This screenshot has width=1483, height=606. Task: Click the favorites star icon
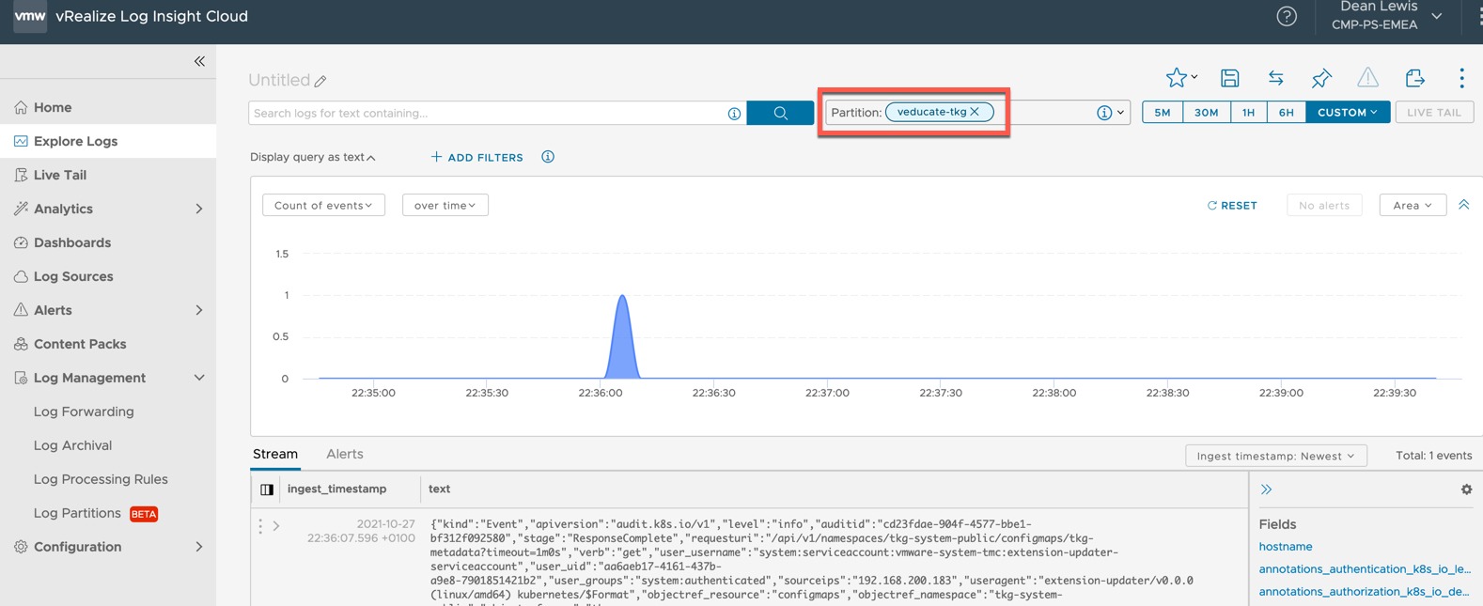click(x=1176, y=78)
